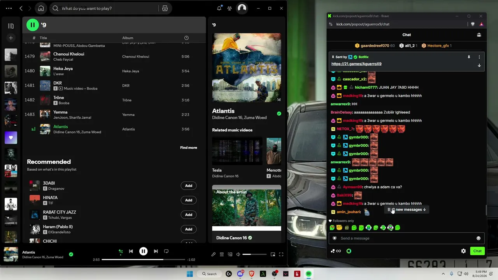Open the Spotify profile avatar menu
498x280 pixels.
point(242,8)
